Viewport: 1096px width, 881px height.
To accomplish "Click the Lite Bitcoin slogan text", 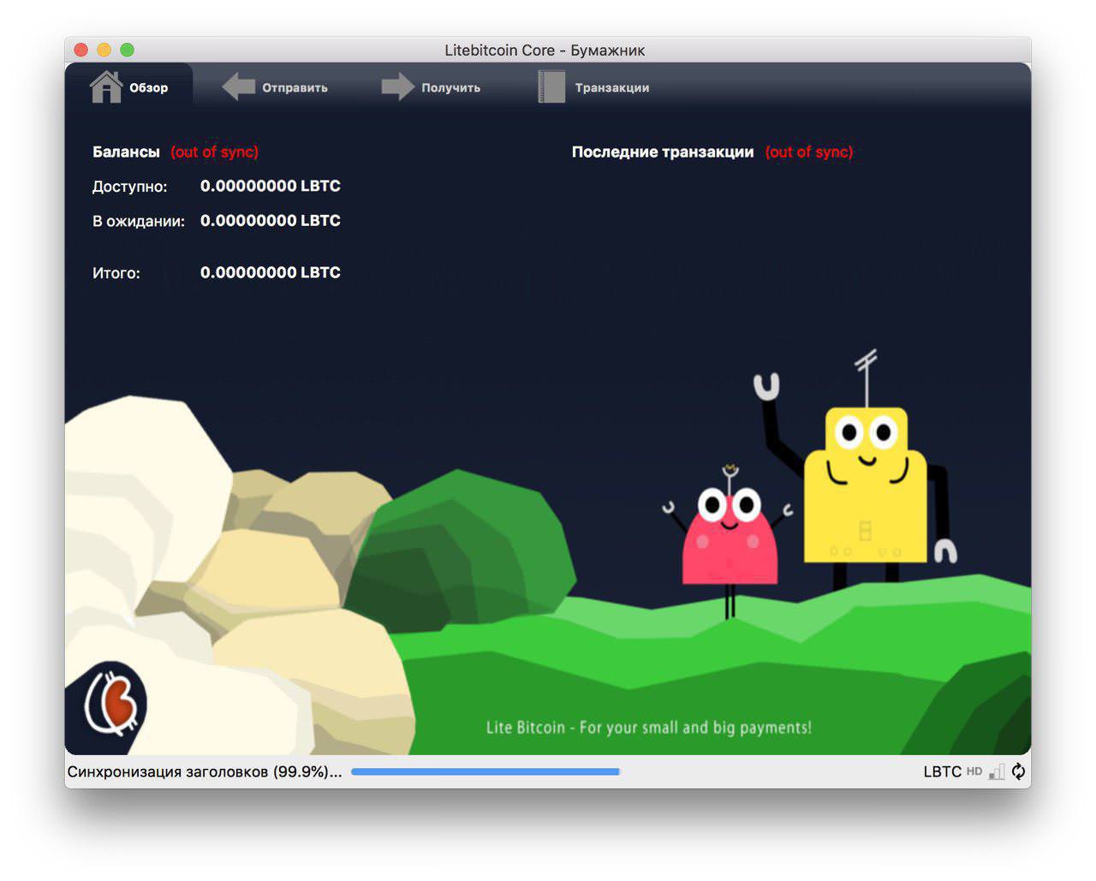I will [649, 728].
